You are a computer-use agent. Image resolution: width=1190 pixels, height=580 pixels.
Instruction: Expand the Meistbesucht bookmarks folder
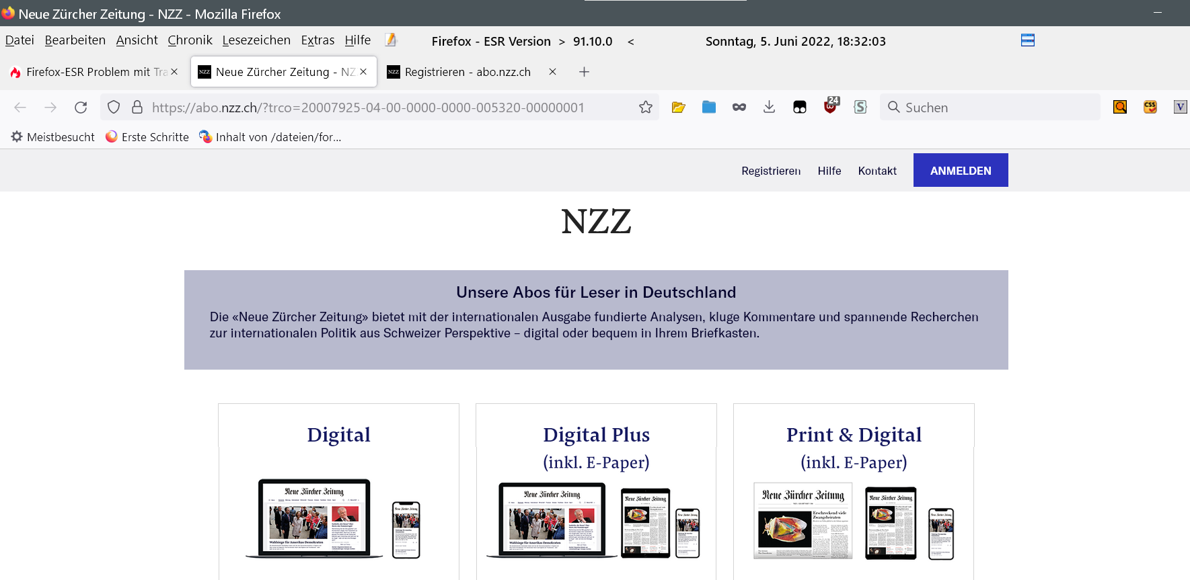pos(53,137)
